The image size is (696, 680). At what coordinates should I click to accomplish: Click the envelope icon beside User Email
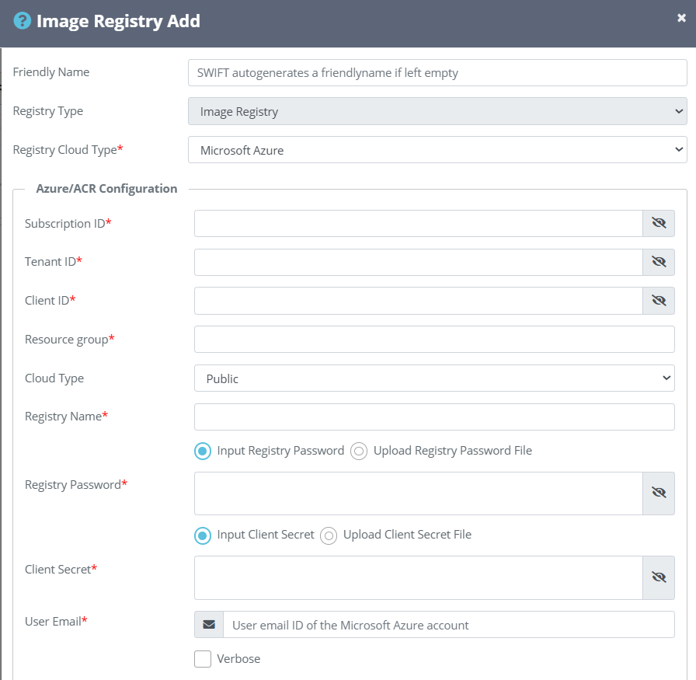(x=209, y=625)
